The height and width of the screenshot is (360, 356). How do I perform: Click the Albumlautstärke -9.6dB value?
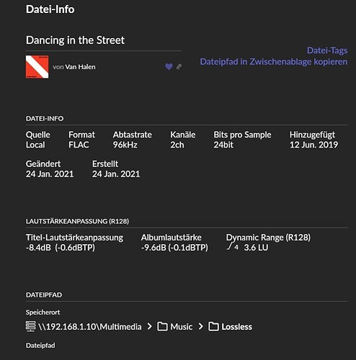[x=174, y=248]
